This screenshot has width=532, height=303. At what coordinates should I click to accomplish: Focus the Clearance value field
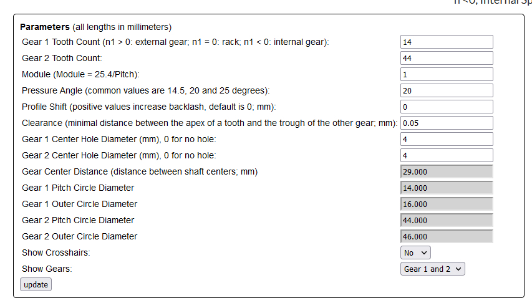447,123
